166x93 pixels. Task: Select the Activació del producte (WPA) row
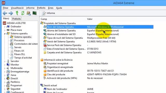tap(99, 78)
